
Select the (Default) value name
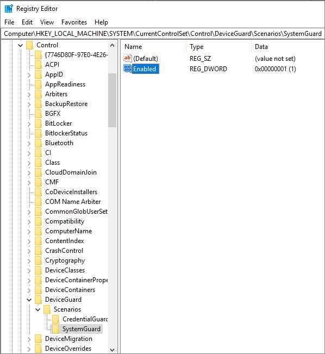click(x=146, y=59)
